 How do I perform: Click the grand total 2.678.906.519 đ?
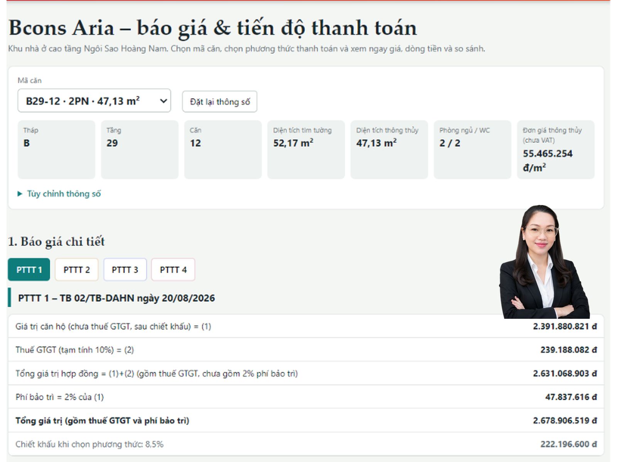pos(565,420)
